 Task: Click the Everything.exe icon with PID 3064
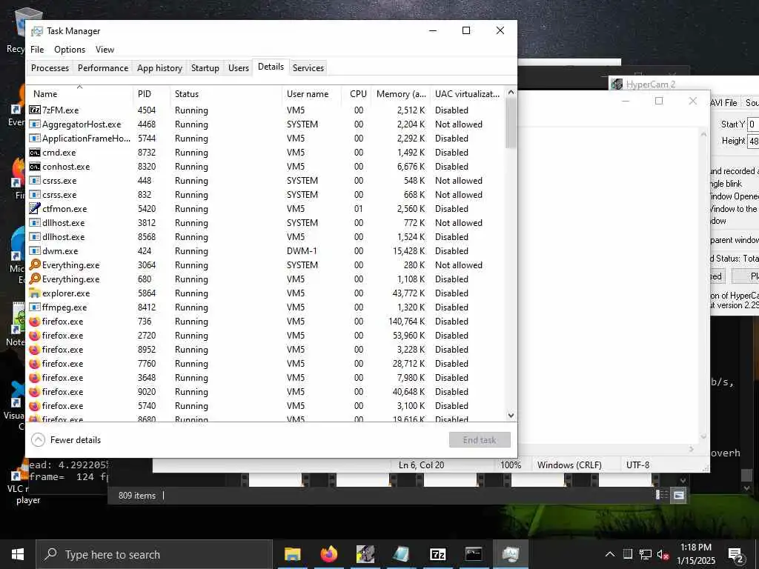(x=34, y=264)
